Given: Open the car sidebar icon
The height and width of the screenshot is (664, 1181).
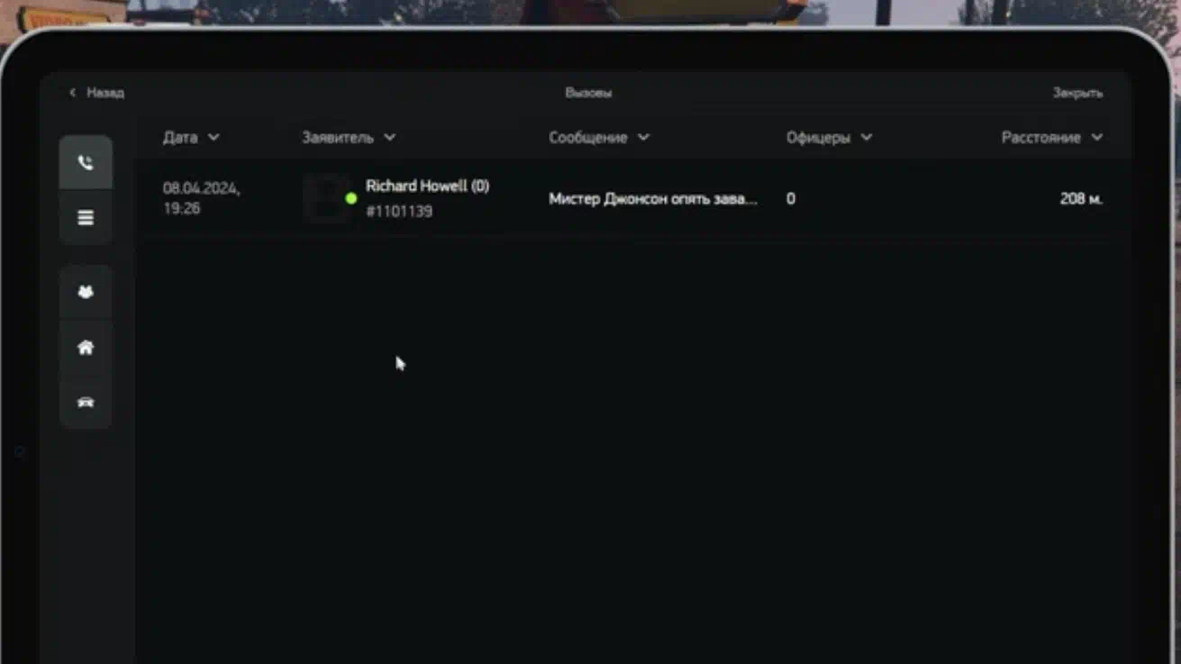Looking at the screenshot, I should 86,403.
